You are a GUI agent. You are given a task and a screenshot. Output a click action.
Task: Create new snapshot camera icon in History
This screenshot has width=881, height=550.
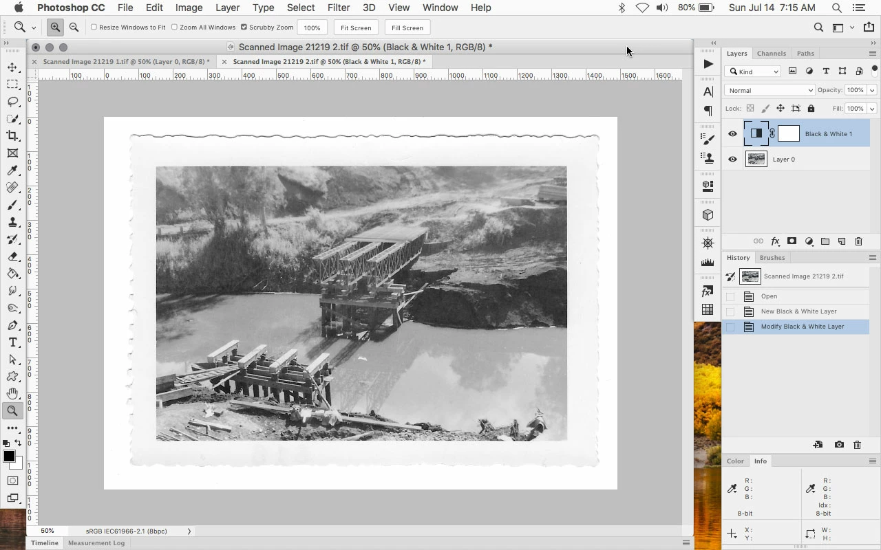(x=839, y=445)
